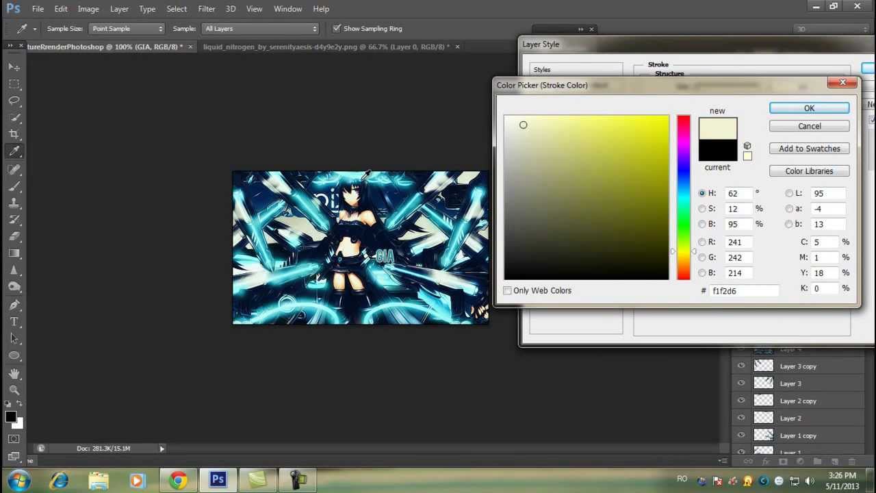The height and width of the screenshot is (493, 876).
Task: Click Cancel in Color Picker
Action: coord(809,126)
